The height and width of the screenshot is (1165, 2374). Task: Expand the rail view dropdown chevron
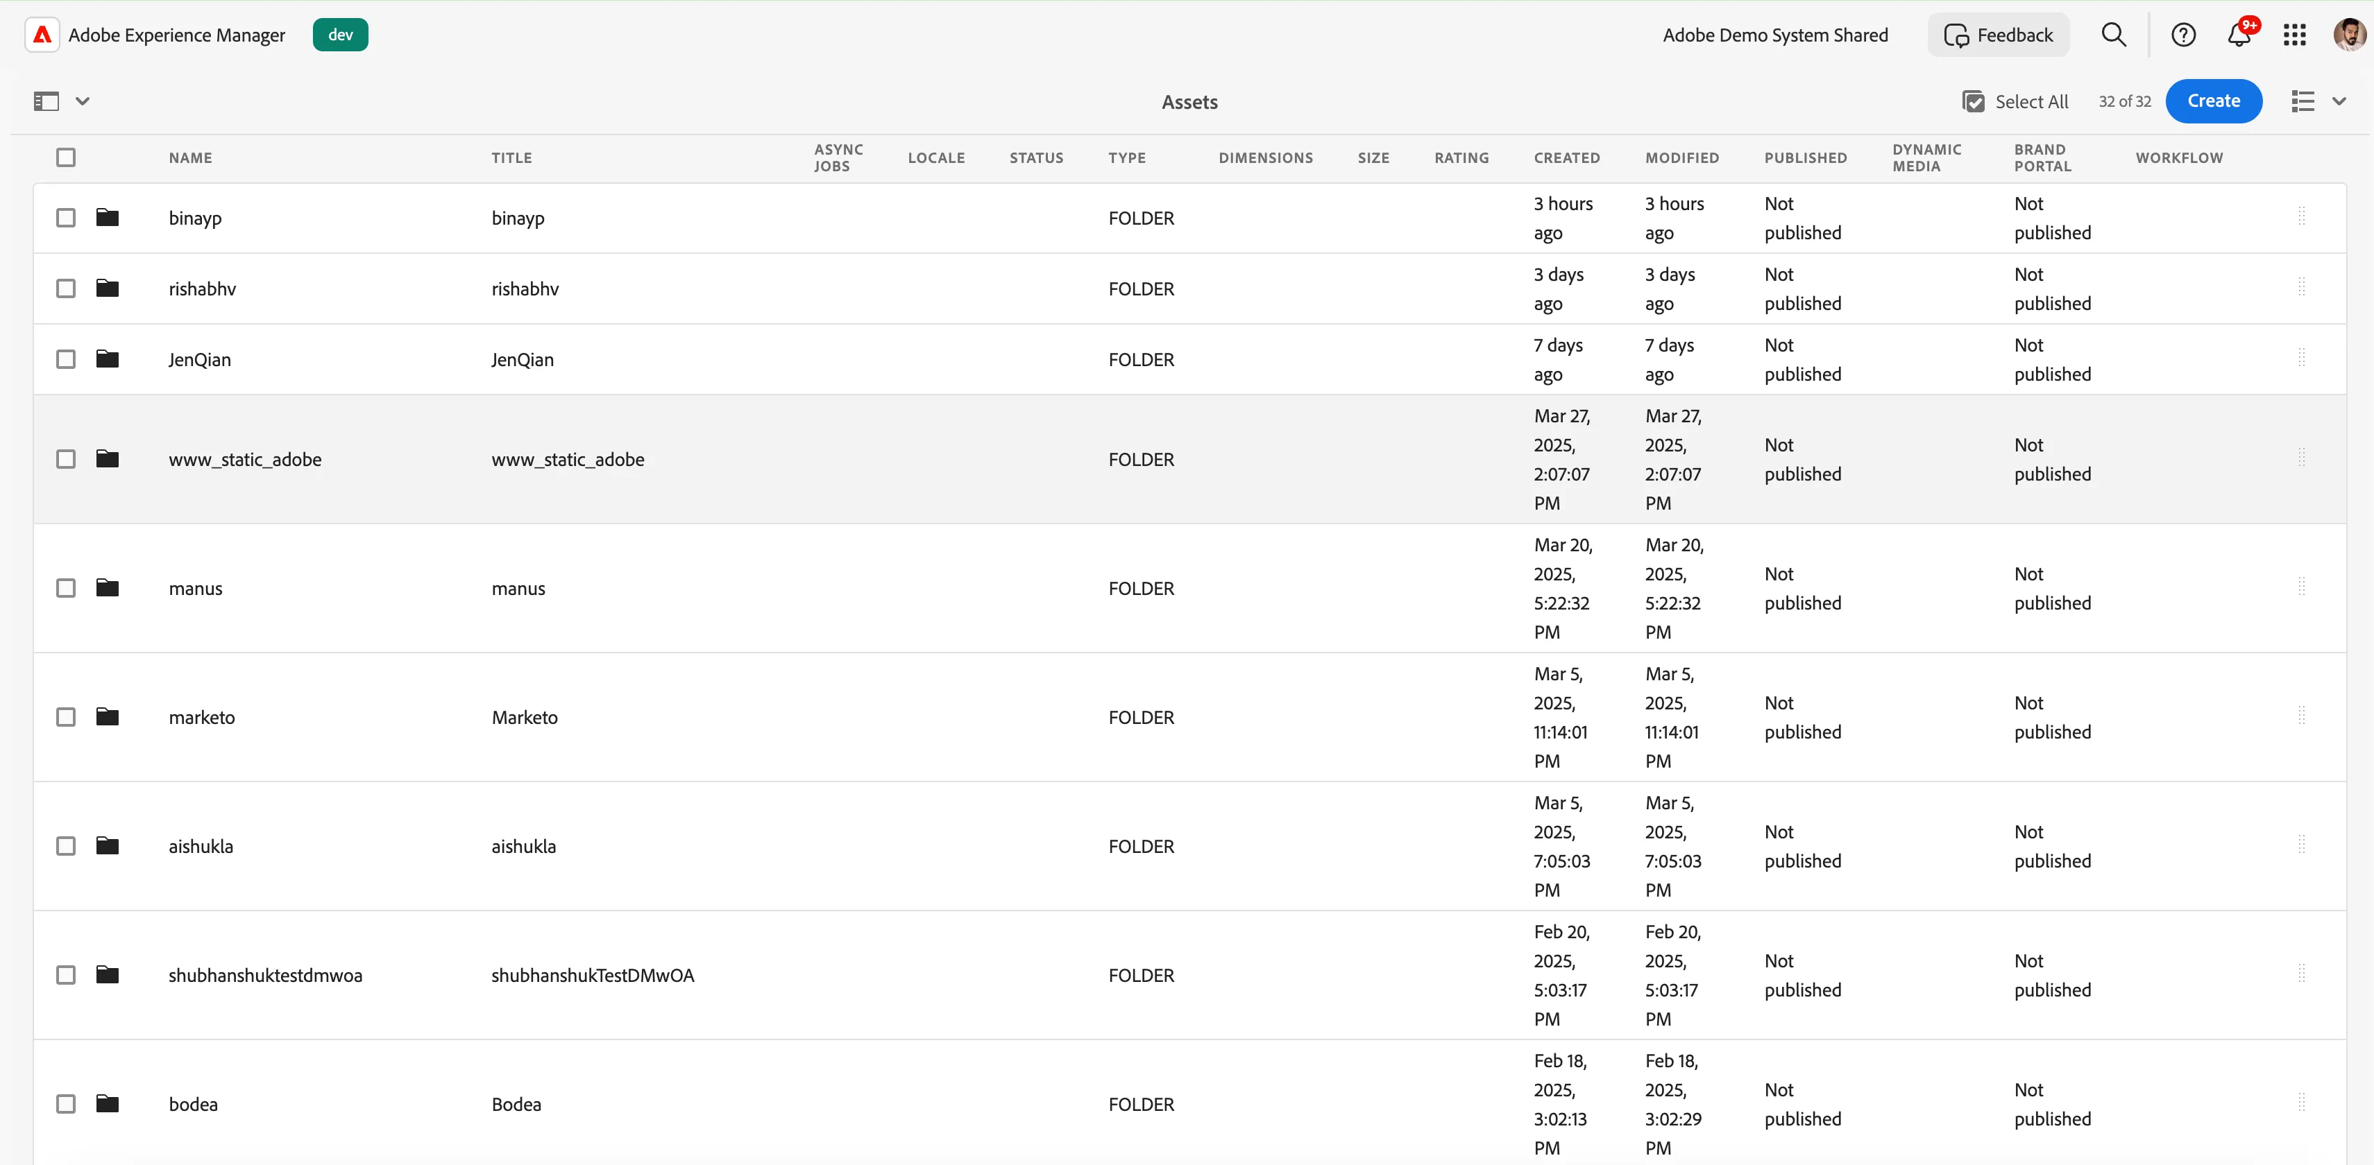[x=83, y=101]
